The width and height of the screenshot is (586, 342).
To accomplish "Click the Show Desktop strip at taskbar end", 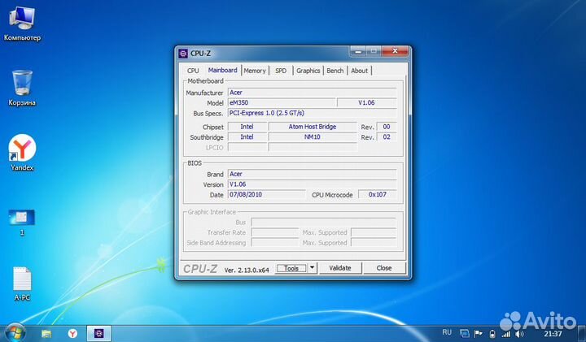I will [x=581, y=333].
